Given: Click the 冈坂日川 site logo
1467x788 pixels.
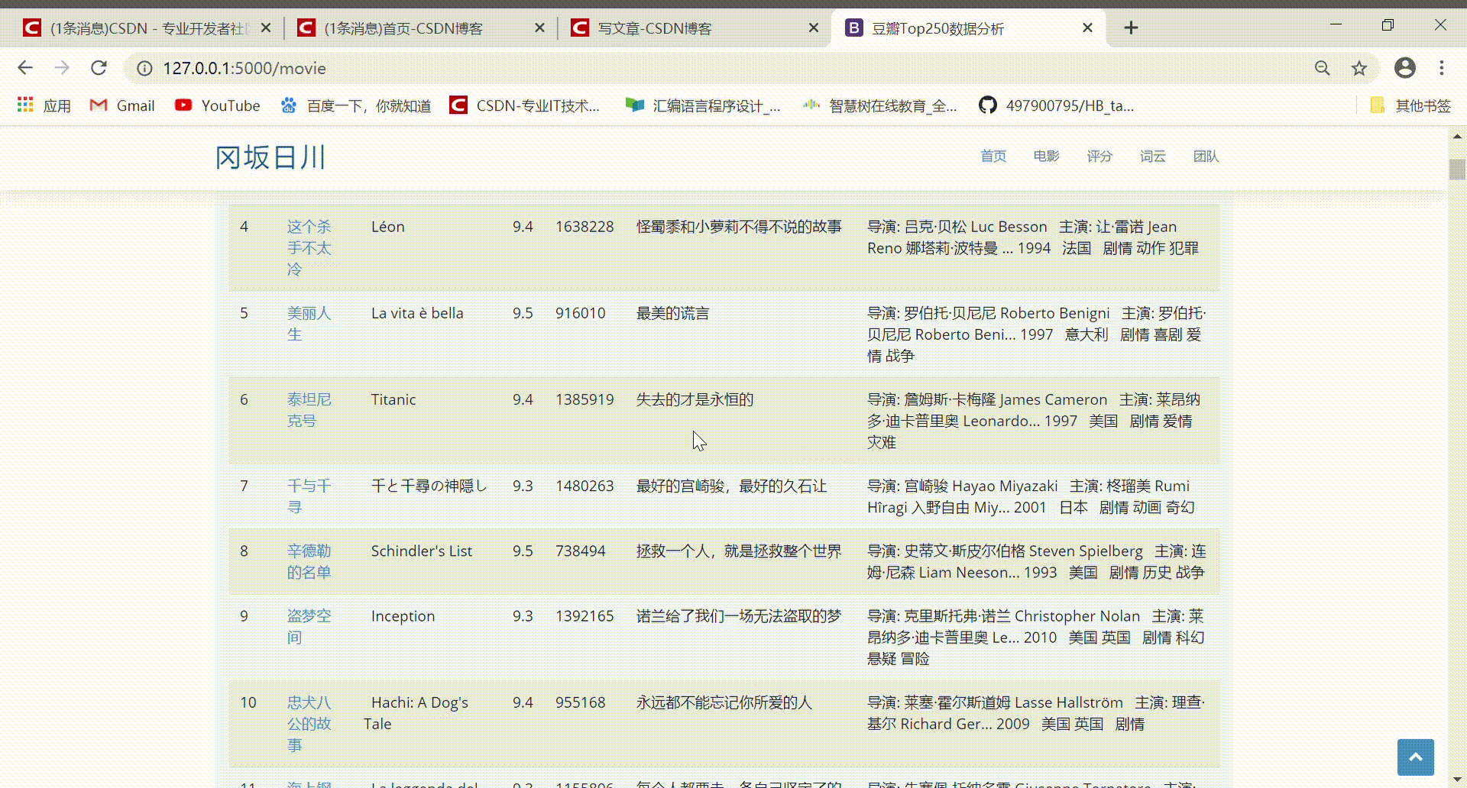Looking at the screenshot, I should (x=270, y=157).
